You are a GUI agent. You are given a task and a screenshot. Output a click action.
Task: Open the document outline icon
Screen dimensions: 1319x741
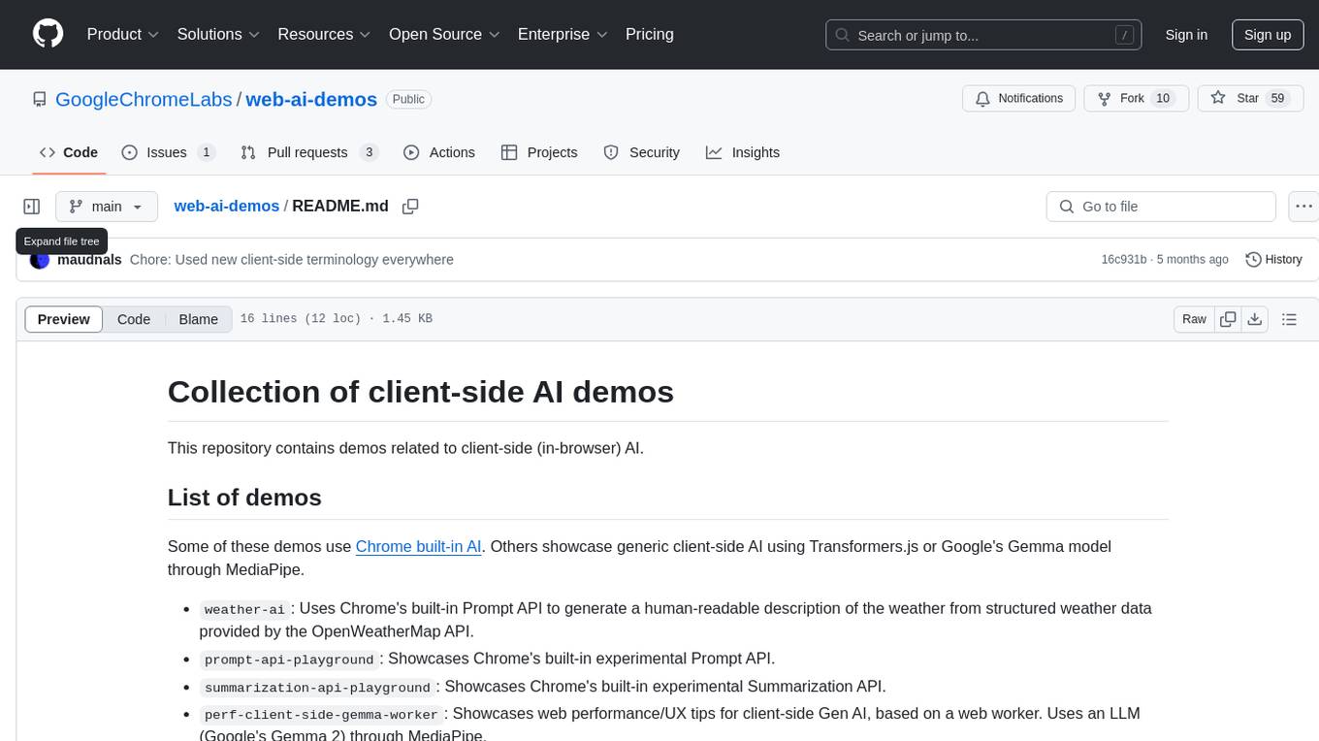(1289, 319)
